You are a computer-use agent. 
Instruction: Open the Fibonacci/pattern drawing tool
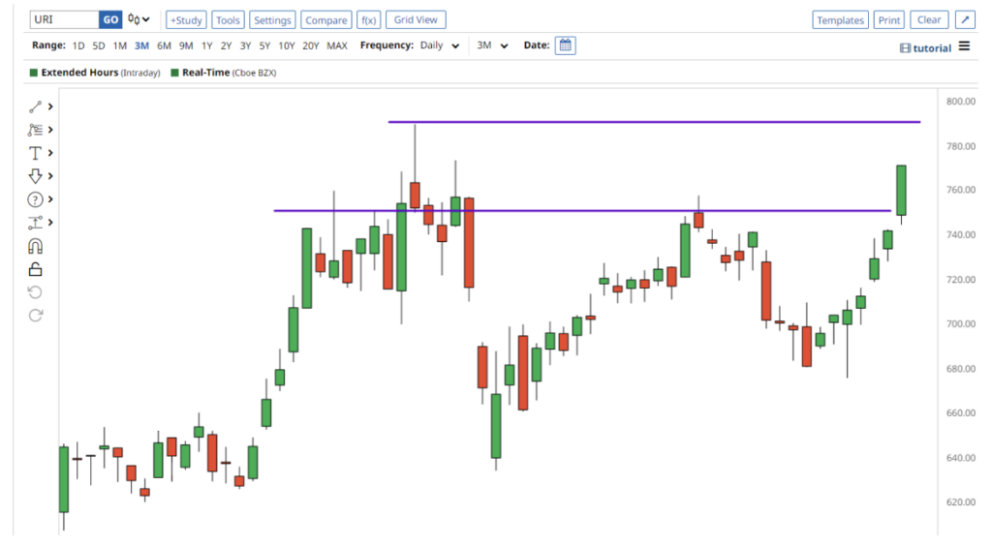pos(35,130)
